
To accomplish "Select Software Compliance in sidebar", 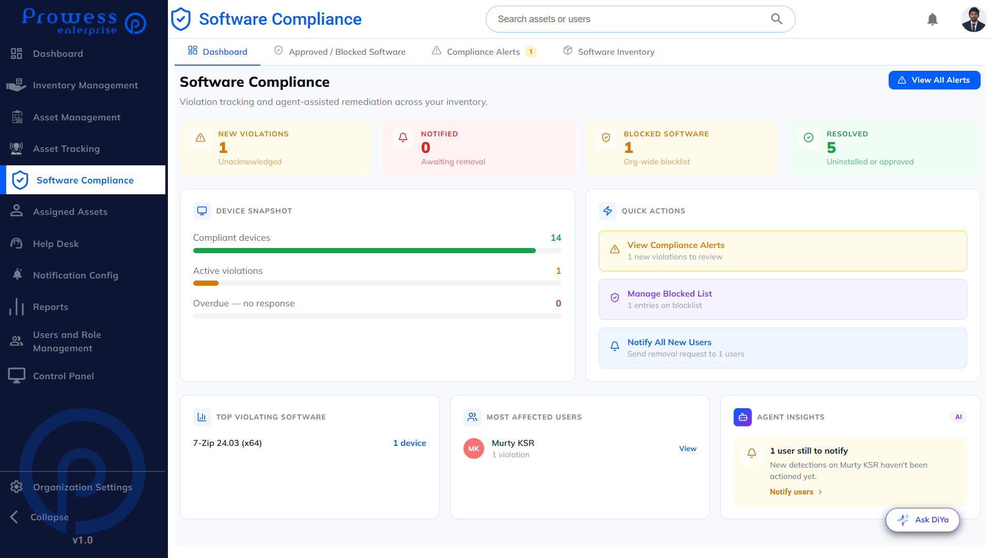I will (x=83, y=180).
